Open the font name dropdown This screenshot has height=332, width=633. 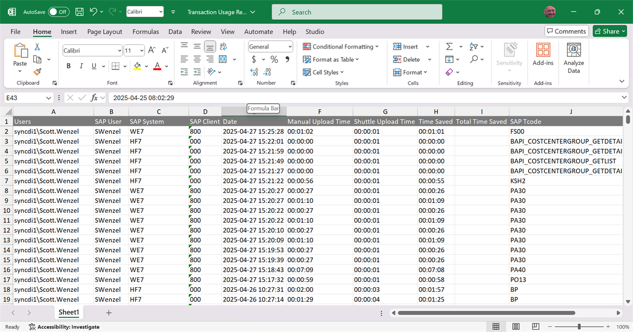coord(119,51)
